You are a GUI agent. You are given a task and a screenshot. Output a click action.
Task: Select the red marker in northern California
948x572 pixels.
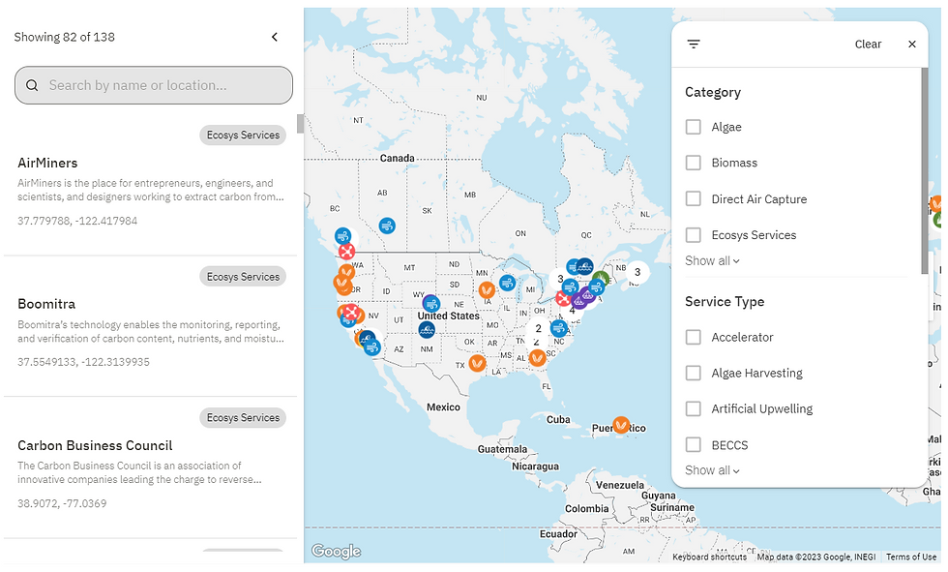(350, 312)
